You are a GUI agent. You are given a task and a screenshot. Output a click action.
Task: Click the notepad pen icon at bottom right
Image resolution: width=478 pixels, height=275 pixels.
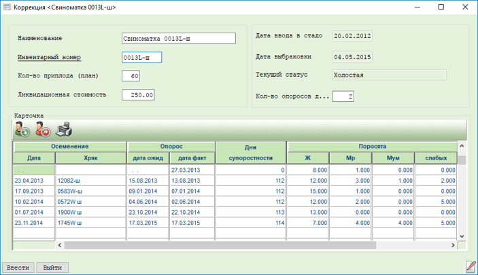point(470,266)
